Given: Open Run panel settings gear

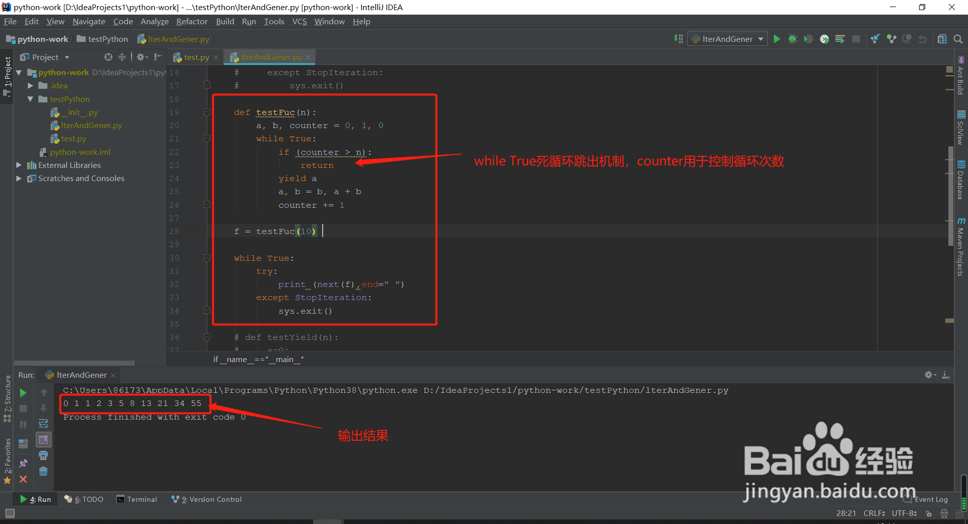Looking at the screenshot, I should 930,375.
